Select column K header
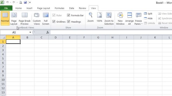This screenshot has width=172, height=96. click(x=155, y=37)
